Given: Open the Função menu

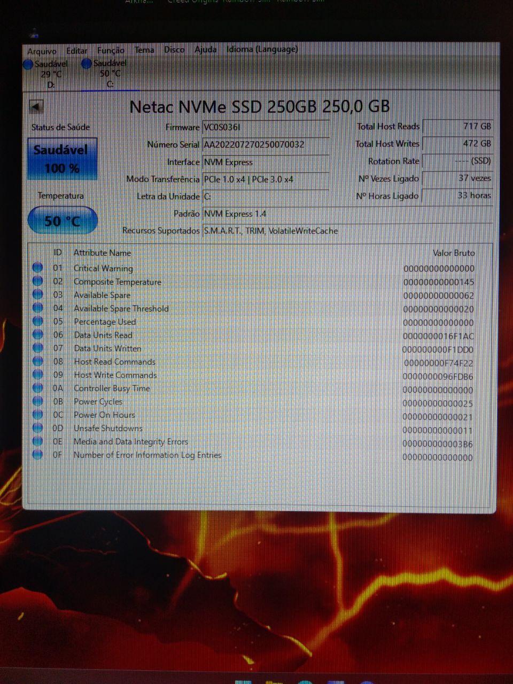Looking at the screenshot, I should (111, 50).
